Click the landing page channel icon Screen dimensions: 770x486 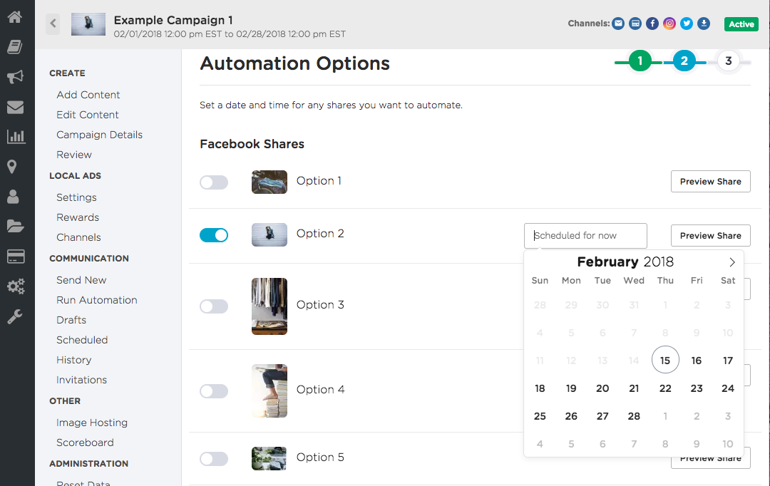pos(635,23)
